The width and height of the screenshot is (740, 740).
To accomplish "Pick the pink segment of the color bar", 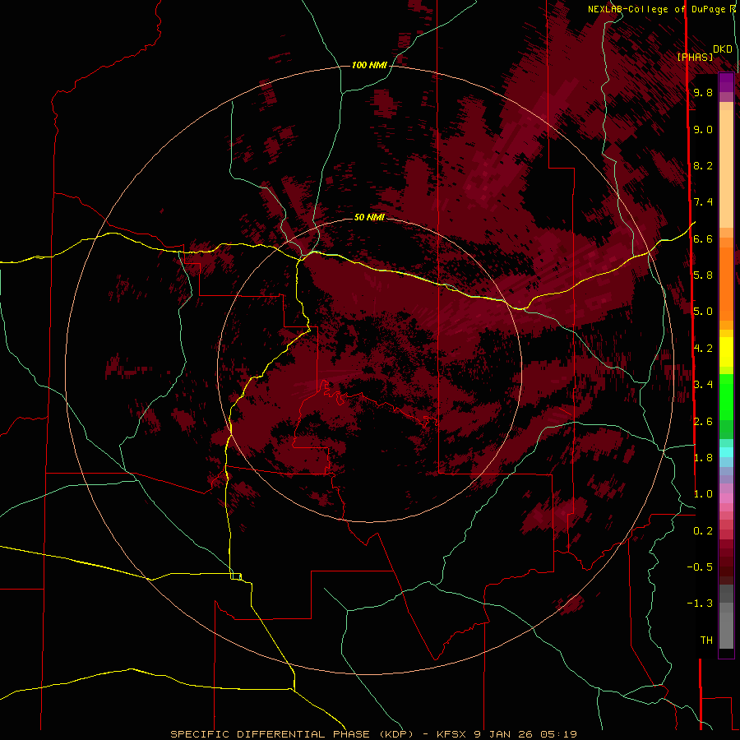I will click(726, 498).
